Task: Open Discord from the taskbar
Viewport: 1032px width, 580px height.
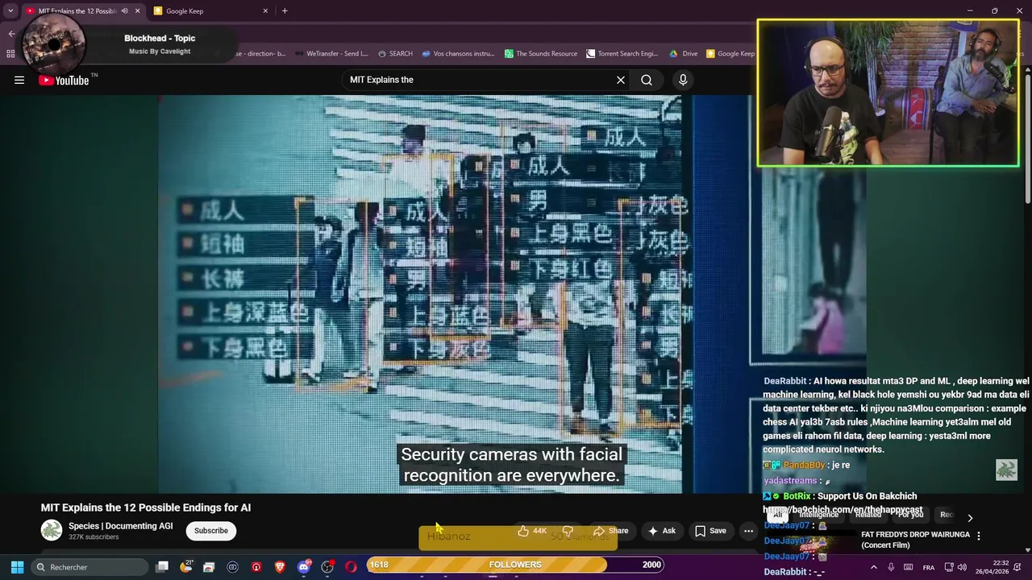Action: [x=304, y=567]
